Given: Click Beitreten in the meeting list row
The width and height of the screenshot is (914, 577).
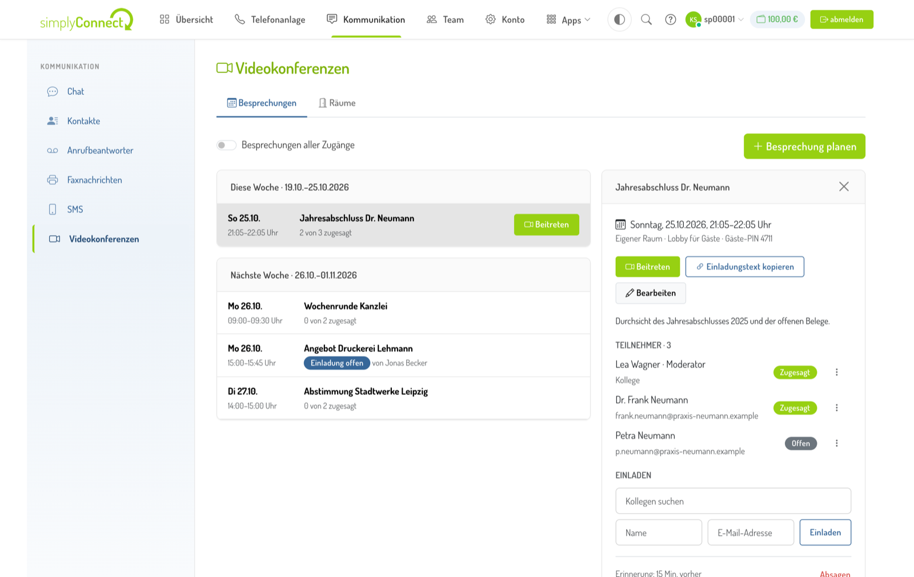Looking at the screenshot, I should click(547, 225).
